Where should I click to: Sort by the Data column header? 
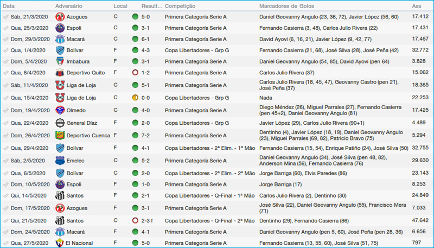(9, 5)
